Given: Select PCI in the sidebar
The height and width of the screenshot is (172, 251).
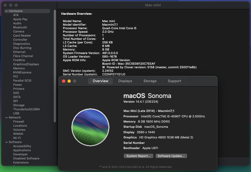Looking at the screenshot, I should (x=16, y=76).
